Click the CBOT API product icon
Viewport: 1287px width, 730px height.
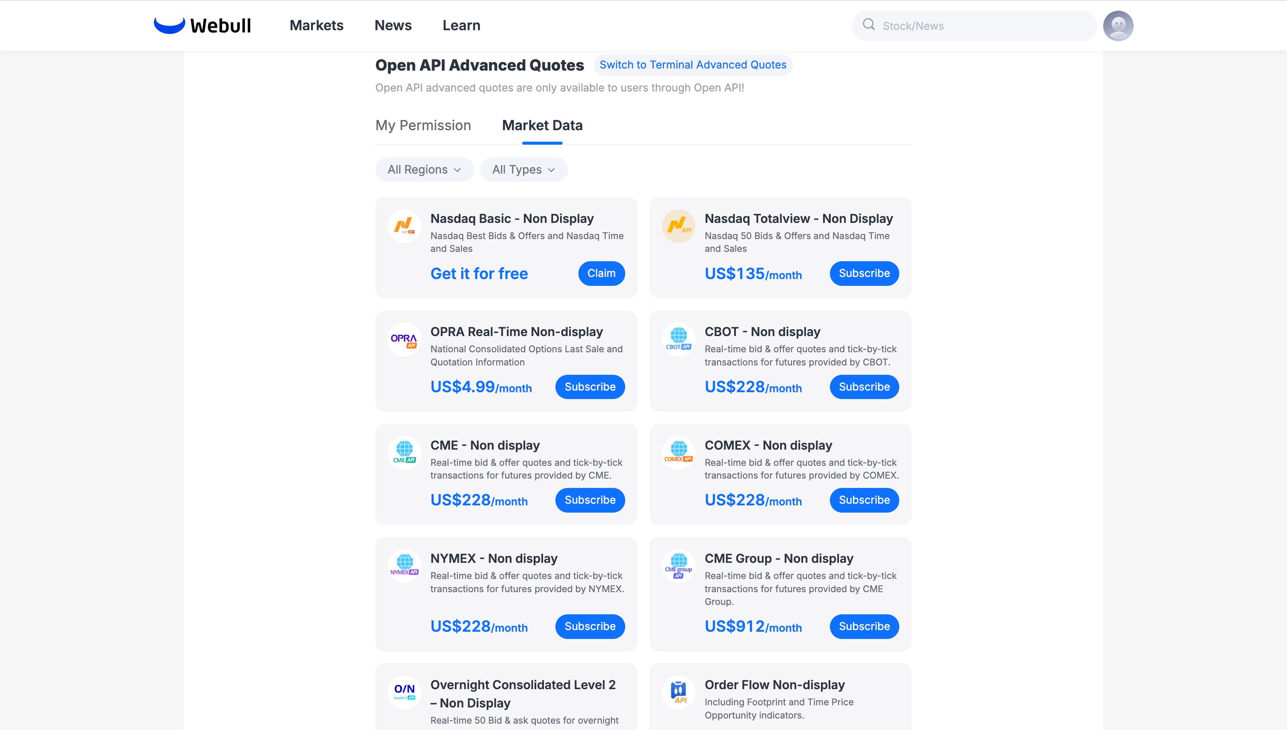(x=678, y=339)
